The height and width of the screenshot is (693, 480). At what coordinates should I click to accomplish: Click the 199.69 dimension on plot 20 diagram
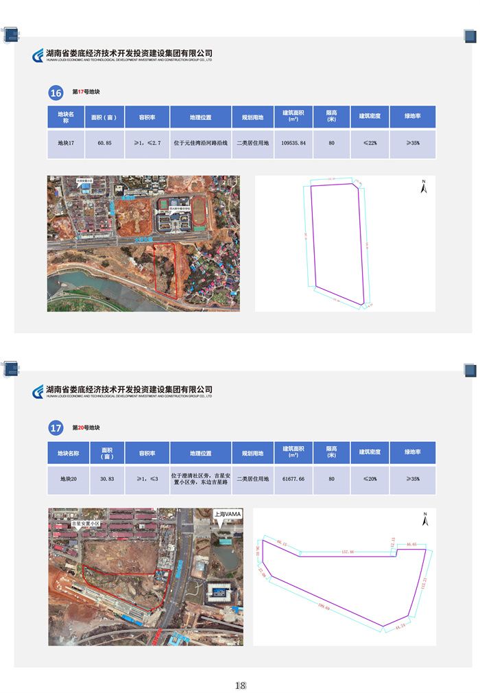coord(324,607)
